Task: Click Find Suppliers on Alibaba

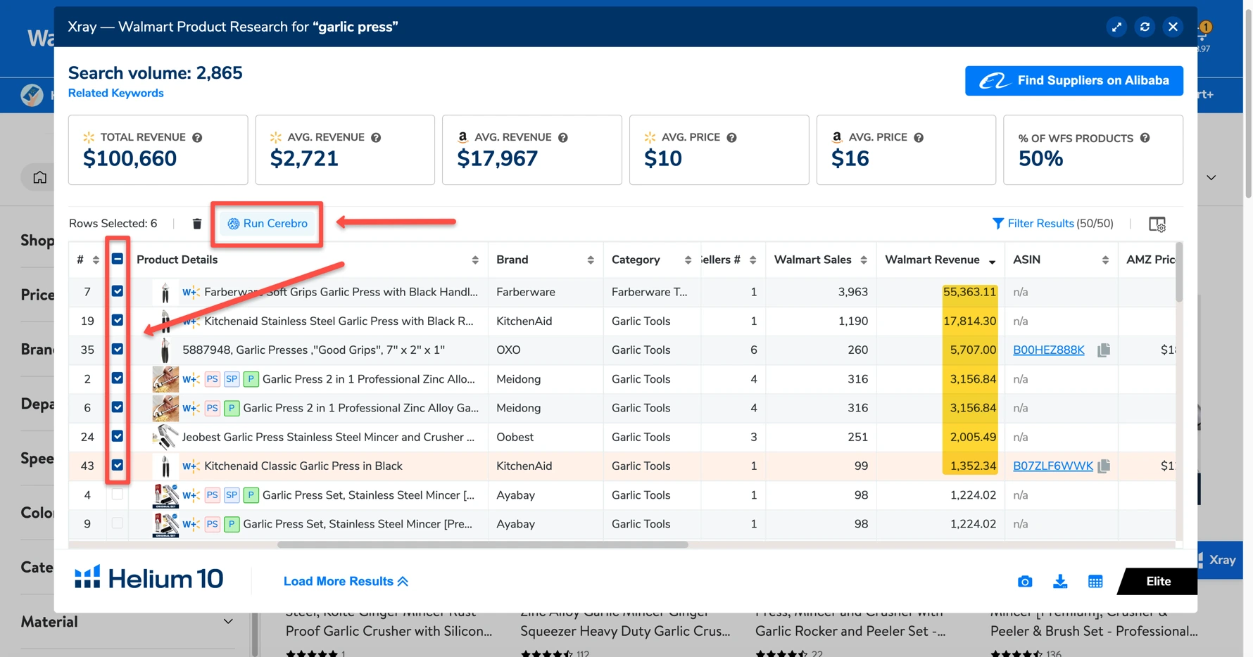Action: (1073, 80)
